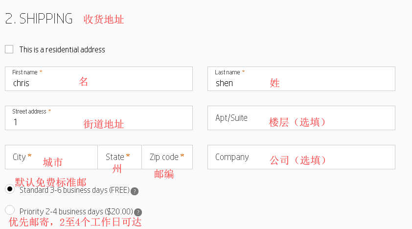Open help icon beside Standard shipping option
The image size is (412, 229).
click(x=135, y=191)
